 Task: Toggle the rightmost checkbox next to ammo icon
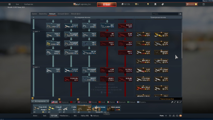pos(180,102)
